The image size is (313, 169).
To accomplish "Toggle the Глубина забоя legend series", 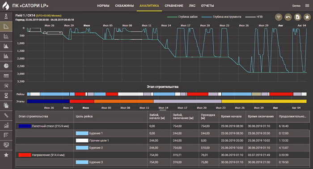I will (182, 17).
